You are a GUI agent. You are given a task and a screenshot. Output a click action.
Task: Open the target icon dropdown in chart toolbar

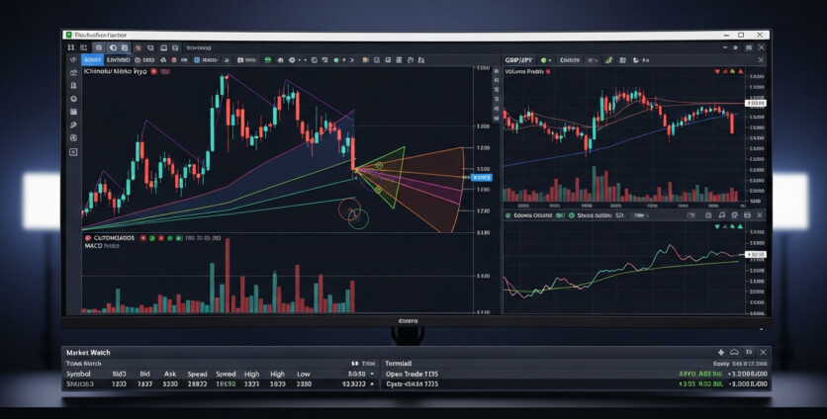[300, 60]
